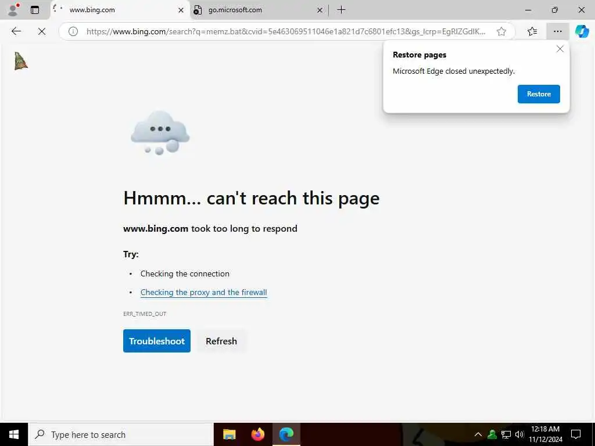Open Settings and more ellipsis menu
595x446 pixels.
[x=557, y=31]
